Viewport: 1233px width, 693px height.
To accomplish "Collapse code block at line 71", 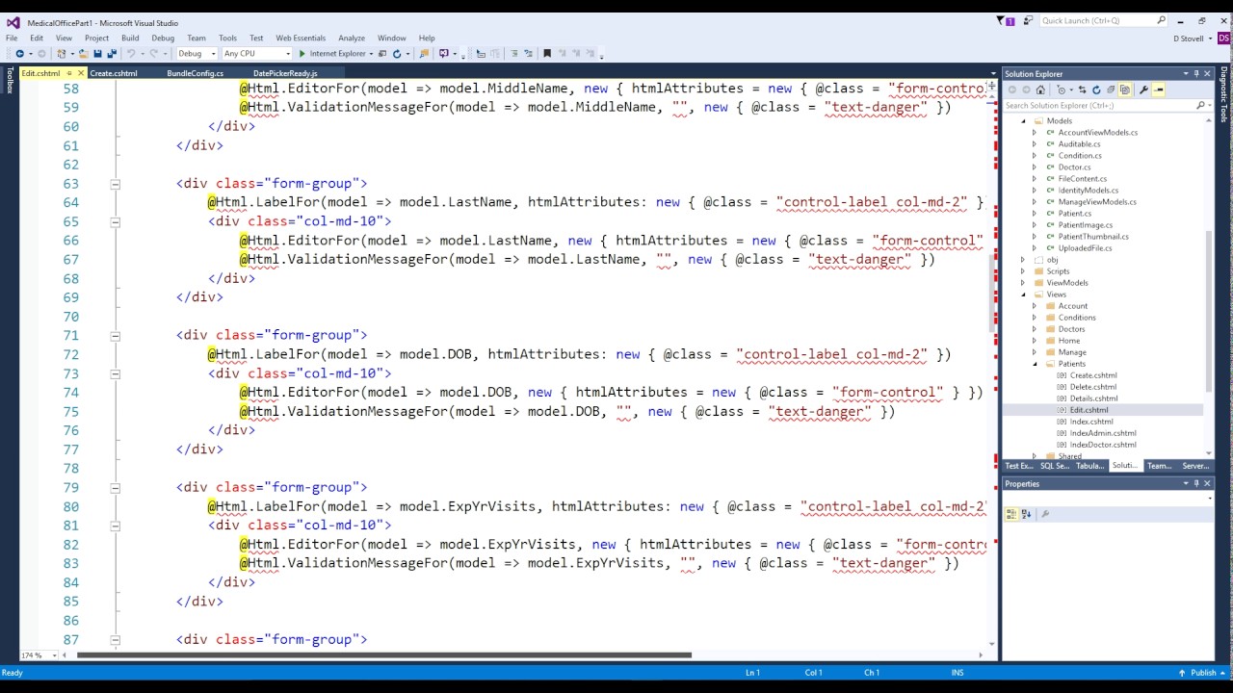I will pos(115,336).
